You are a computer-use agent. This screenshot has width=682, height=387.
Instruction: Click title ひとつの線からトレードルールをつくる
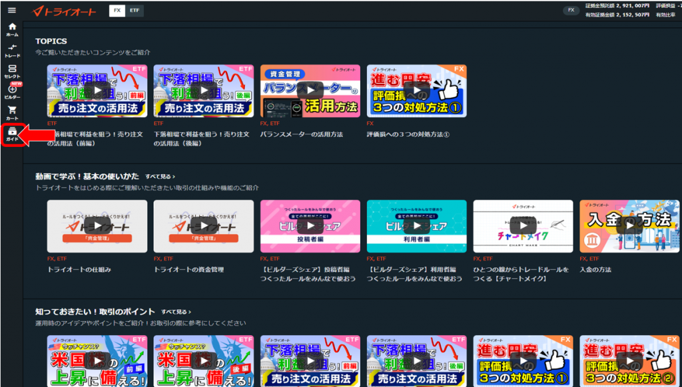click(521, 274)
